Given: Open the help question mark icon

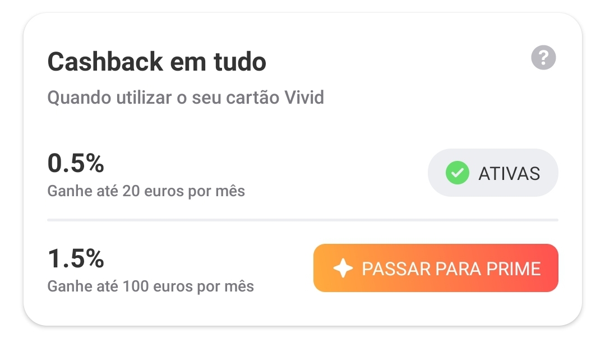Looking at the screenshot, I should click(543, 58).
